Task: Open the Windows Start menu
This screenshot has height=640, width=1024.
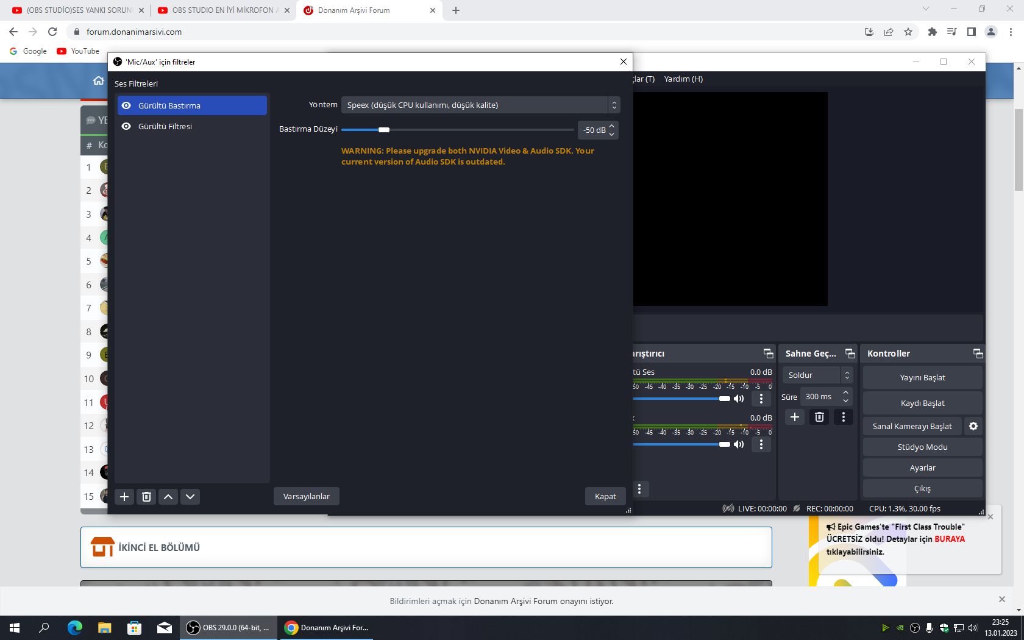Action: (15, 628)
